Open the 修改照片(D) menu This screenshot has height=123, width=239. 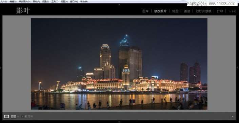(24, 1)
